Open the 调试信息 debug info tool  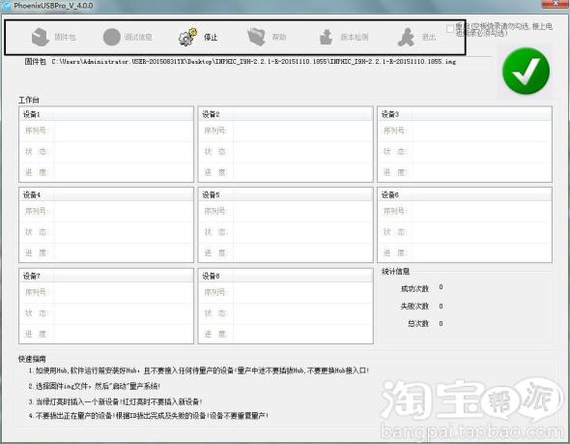click(x=128, y=37)
